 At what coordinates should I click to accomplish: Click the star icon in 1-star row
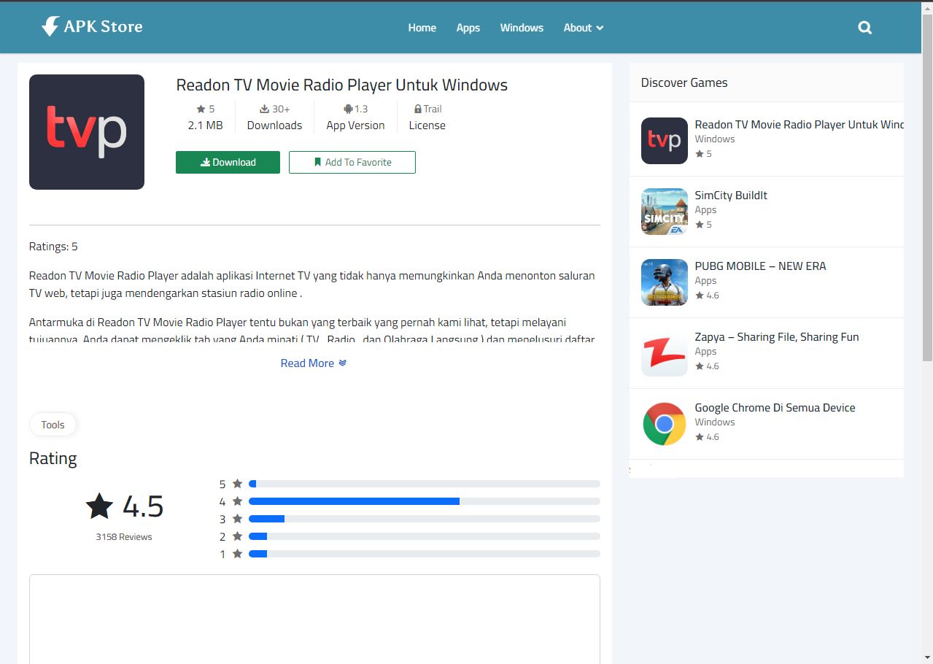point(237,554)
